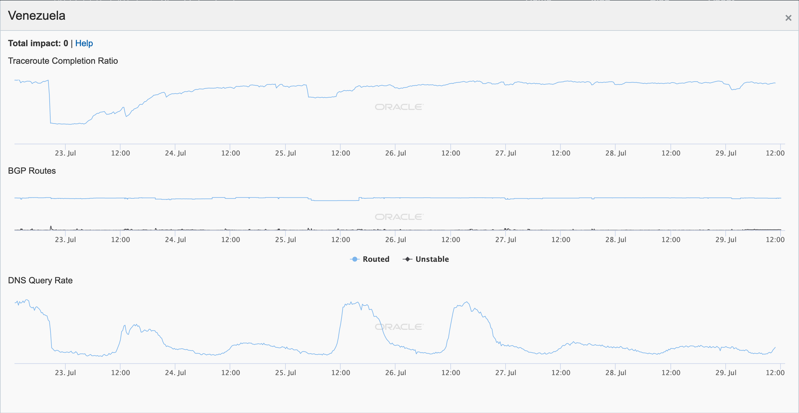Click 26. Jul label on BGP Routes axis
Image resolution: width=799 pixels, height=413 pixels.
point(395,240)
